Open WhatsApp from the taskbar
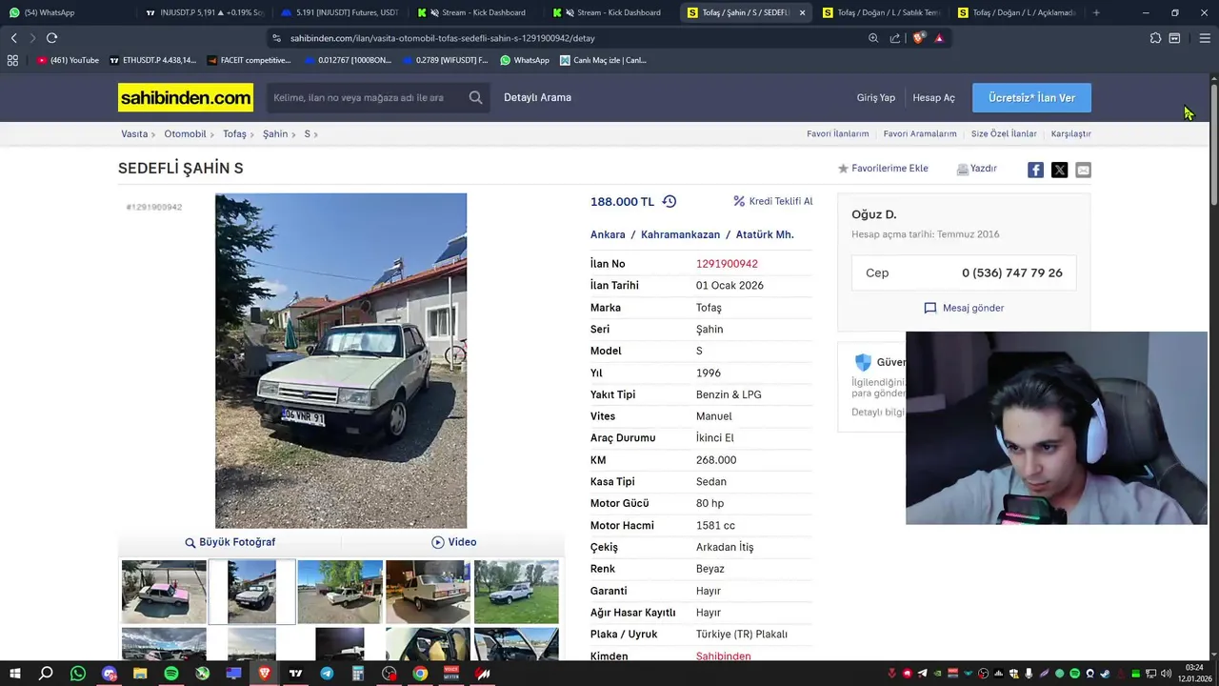This screenshot has width=1219, height=686. [78, 674]
